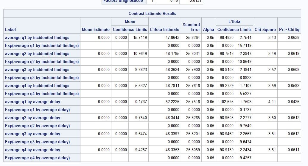The width and height of the screenshot is (308, 166).
Task: Select the standard error value 25.7616
Action: coord(193,86)
